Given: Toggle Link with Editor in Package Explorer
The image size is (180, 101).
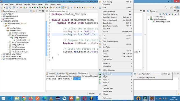Looking at the screenshot, I should tap(34, 11).
